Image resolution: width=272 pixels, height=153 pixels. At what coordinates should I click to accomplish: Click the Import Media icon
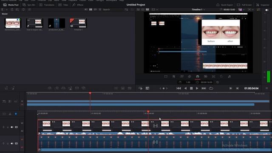point(12,9)
